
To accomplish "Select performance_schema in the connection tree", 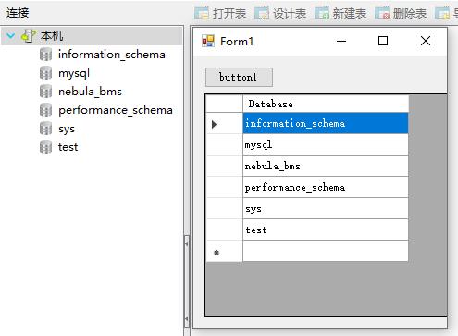I will click(116, 110).
